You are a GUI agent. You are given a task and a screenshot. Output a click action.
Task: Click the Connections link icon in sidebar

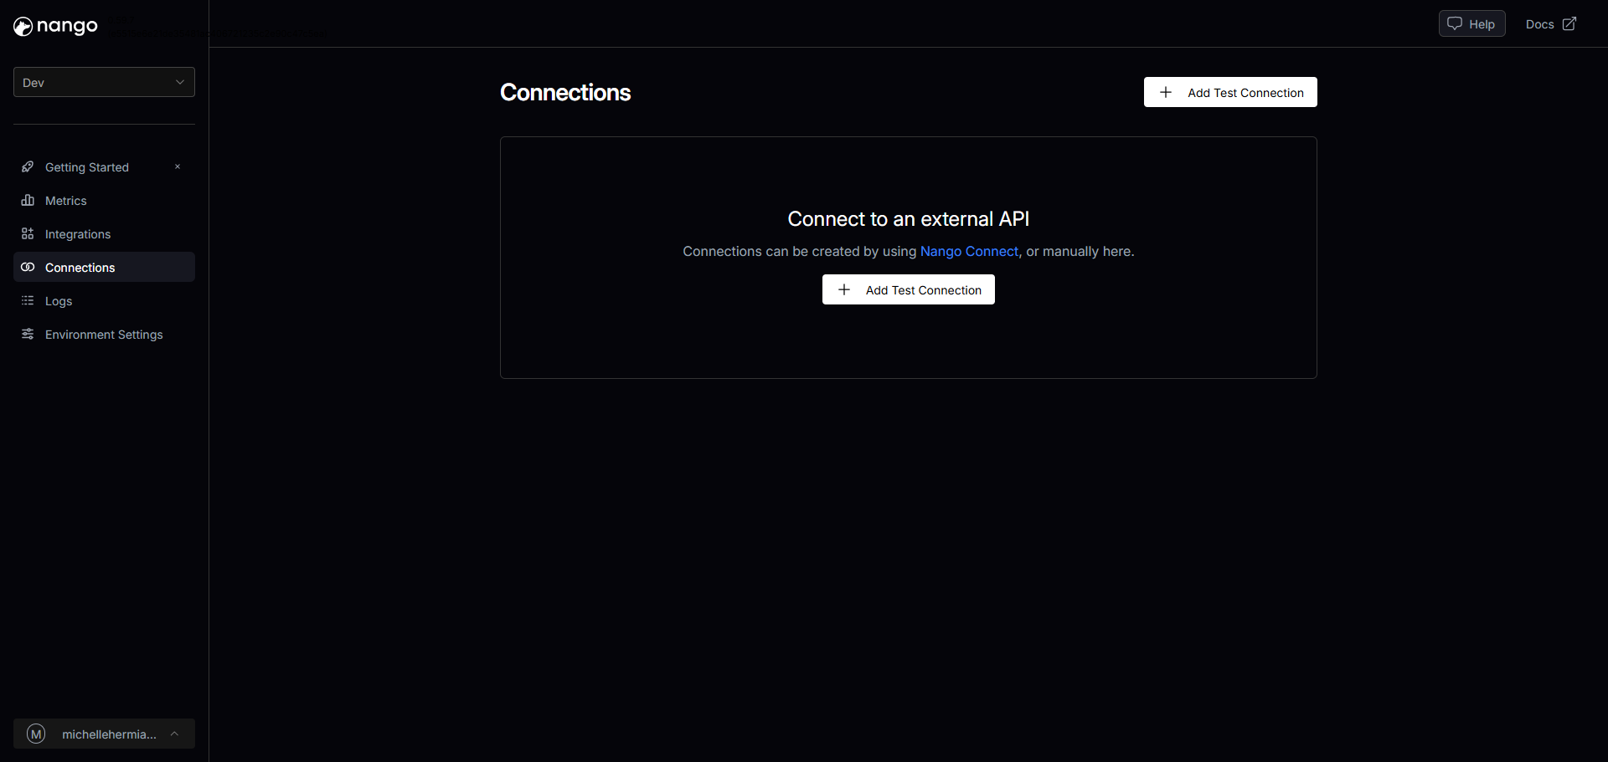tap(28, 268)
